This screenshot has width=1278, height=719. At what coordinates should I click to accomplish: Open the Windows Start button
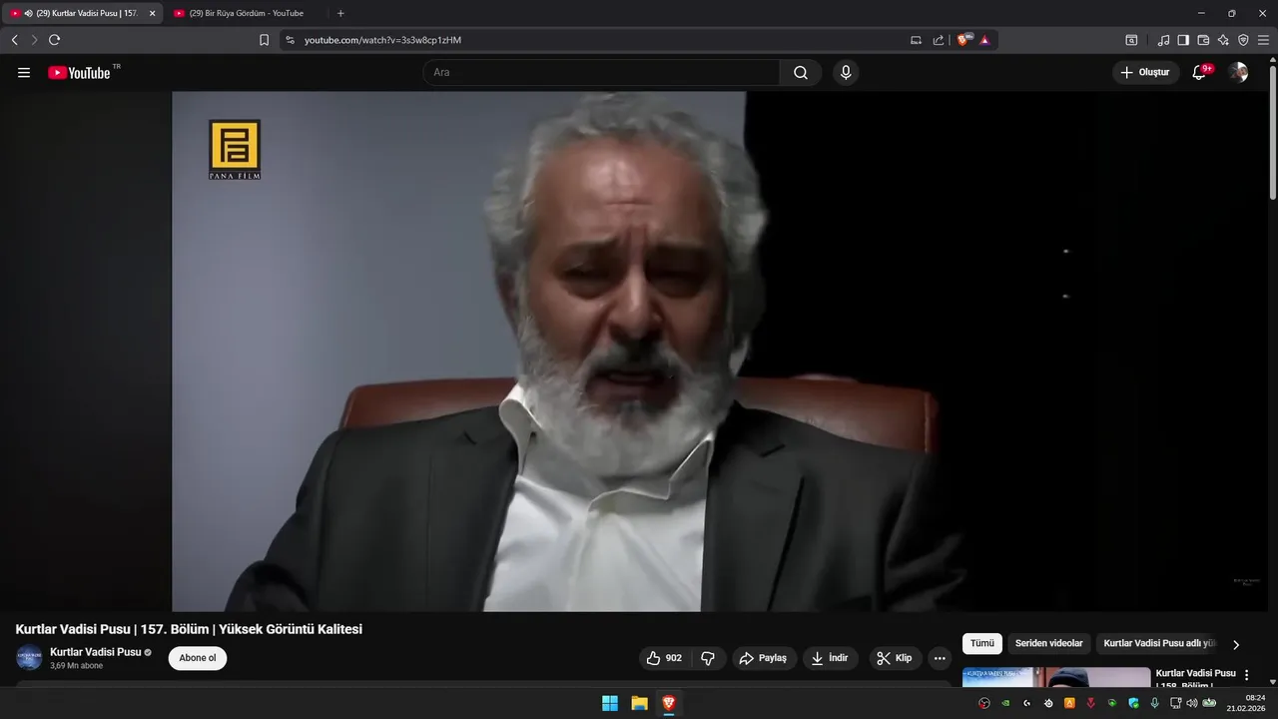pyautogui.click(x=610, y=704)
